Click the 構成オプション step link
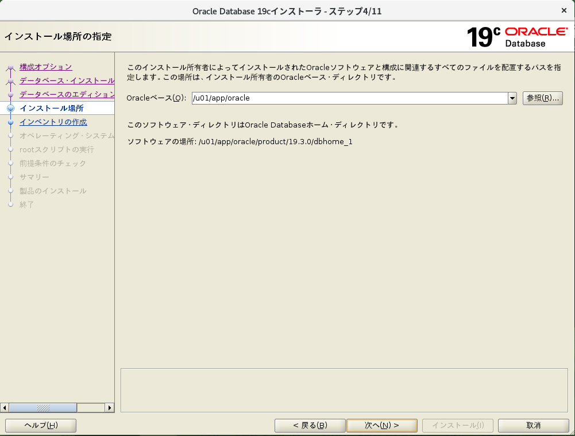Screen dimensions: 575x436 click(x=45, y=67)
